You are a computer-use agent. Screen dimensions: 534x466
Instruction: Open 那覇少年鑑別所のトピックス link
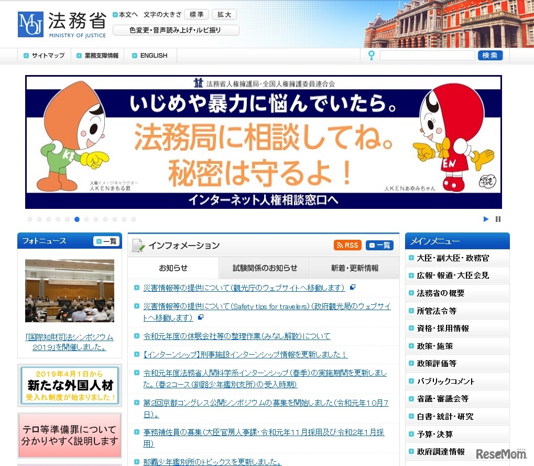pos(212,462)
